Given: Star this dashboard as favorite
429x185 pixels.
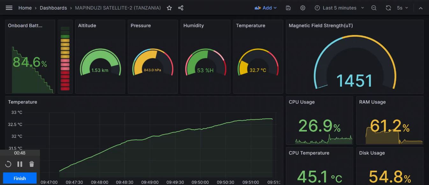Looking at the screenshot, I should coord(169,8).
